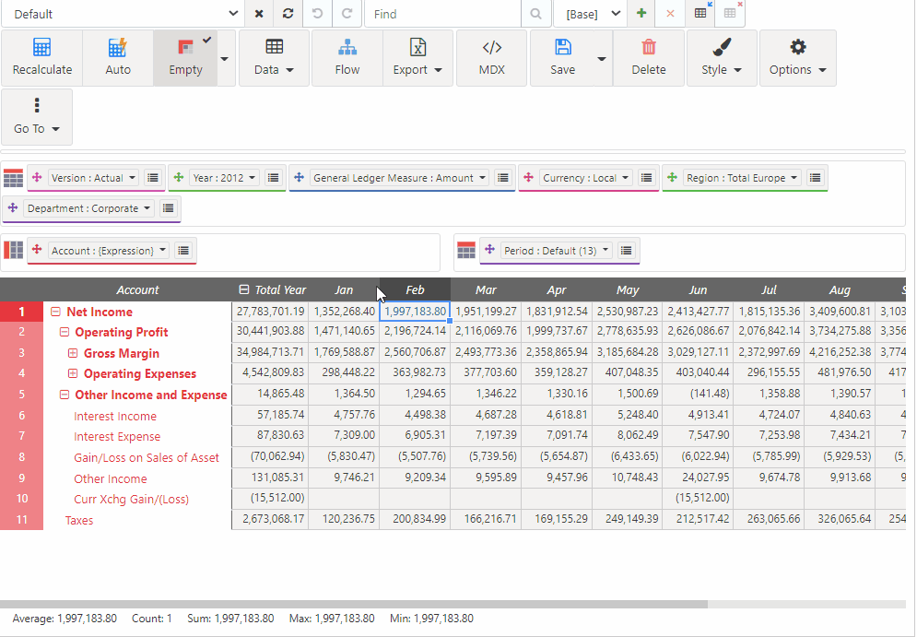Click the Delete trash can icon
Screen dimensions: 917x637
[x=648, y=48]
